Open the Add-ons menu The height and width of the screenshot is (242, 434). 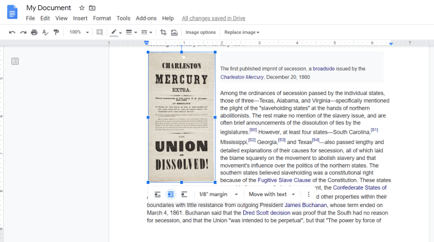tap(146, 18)
